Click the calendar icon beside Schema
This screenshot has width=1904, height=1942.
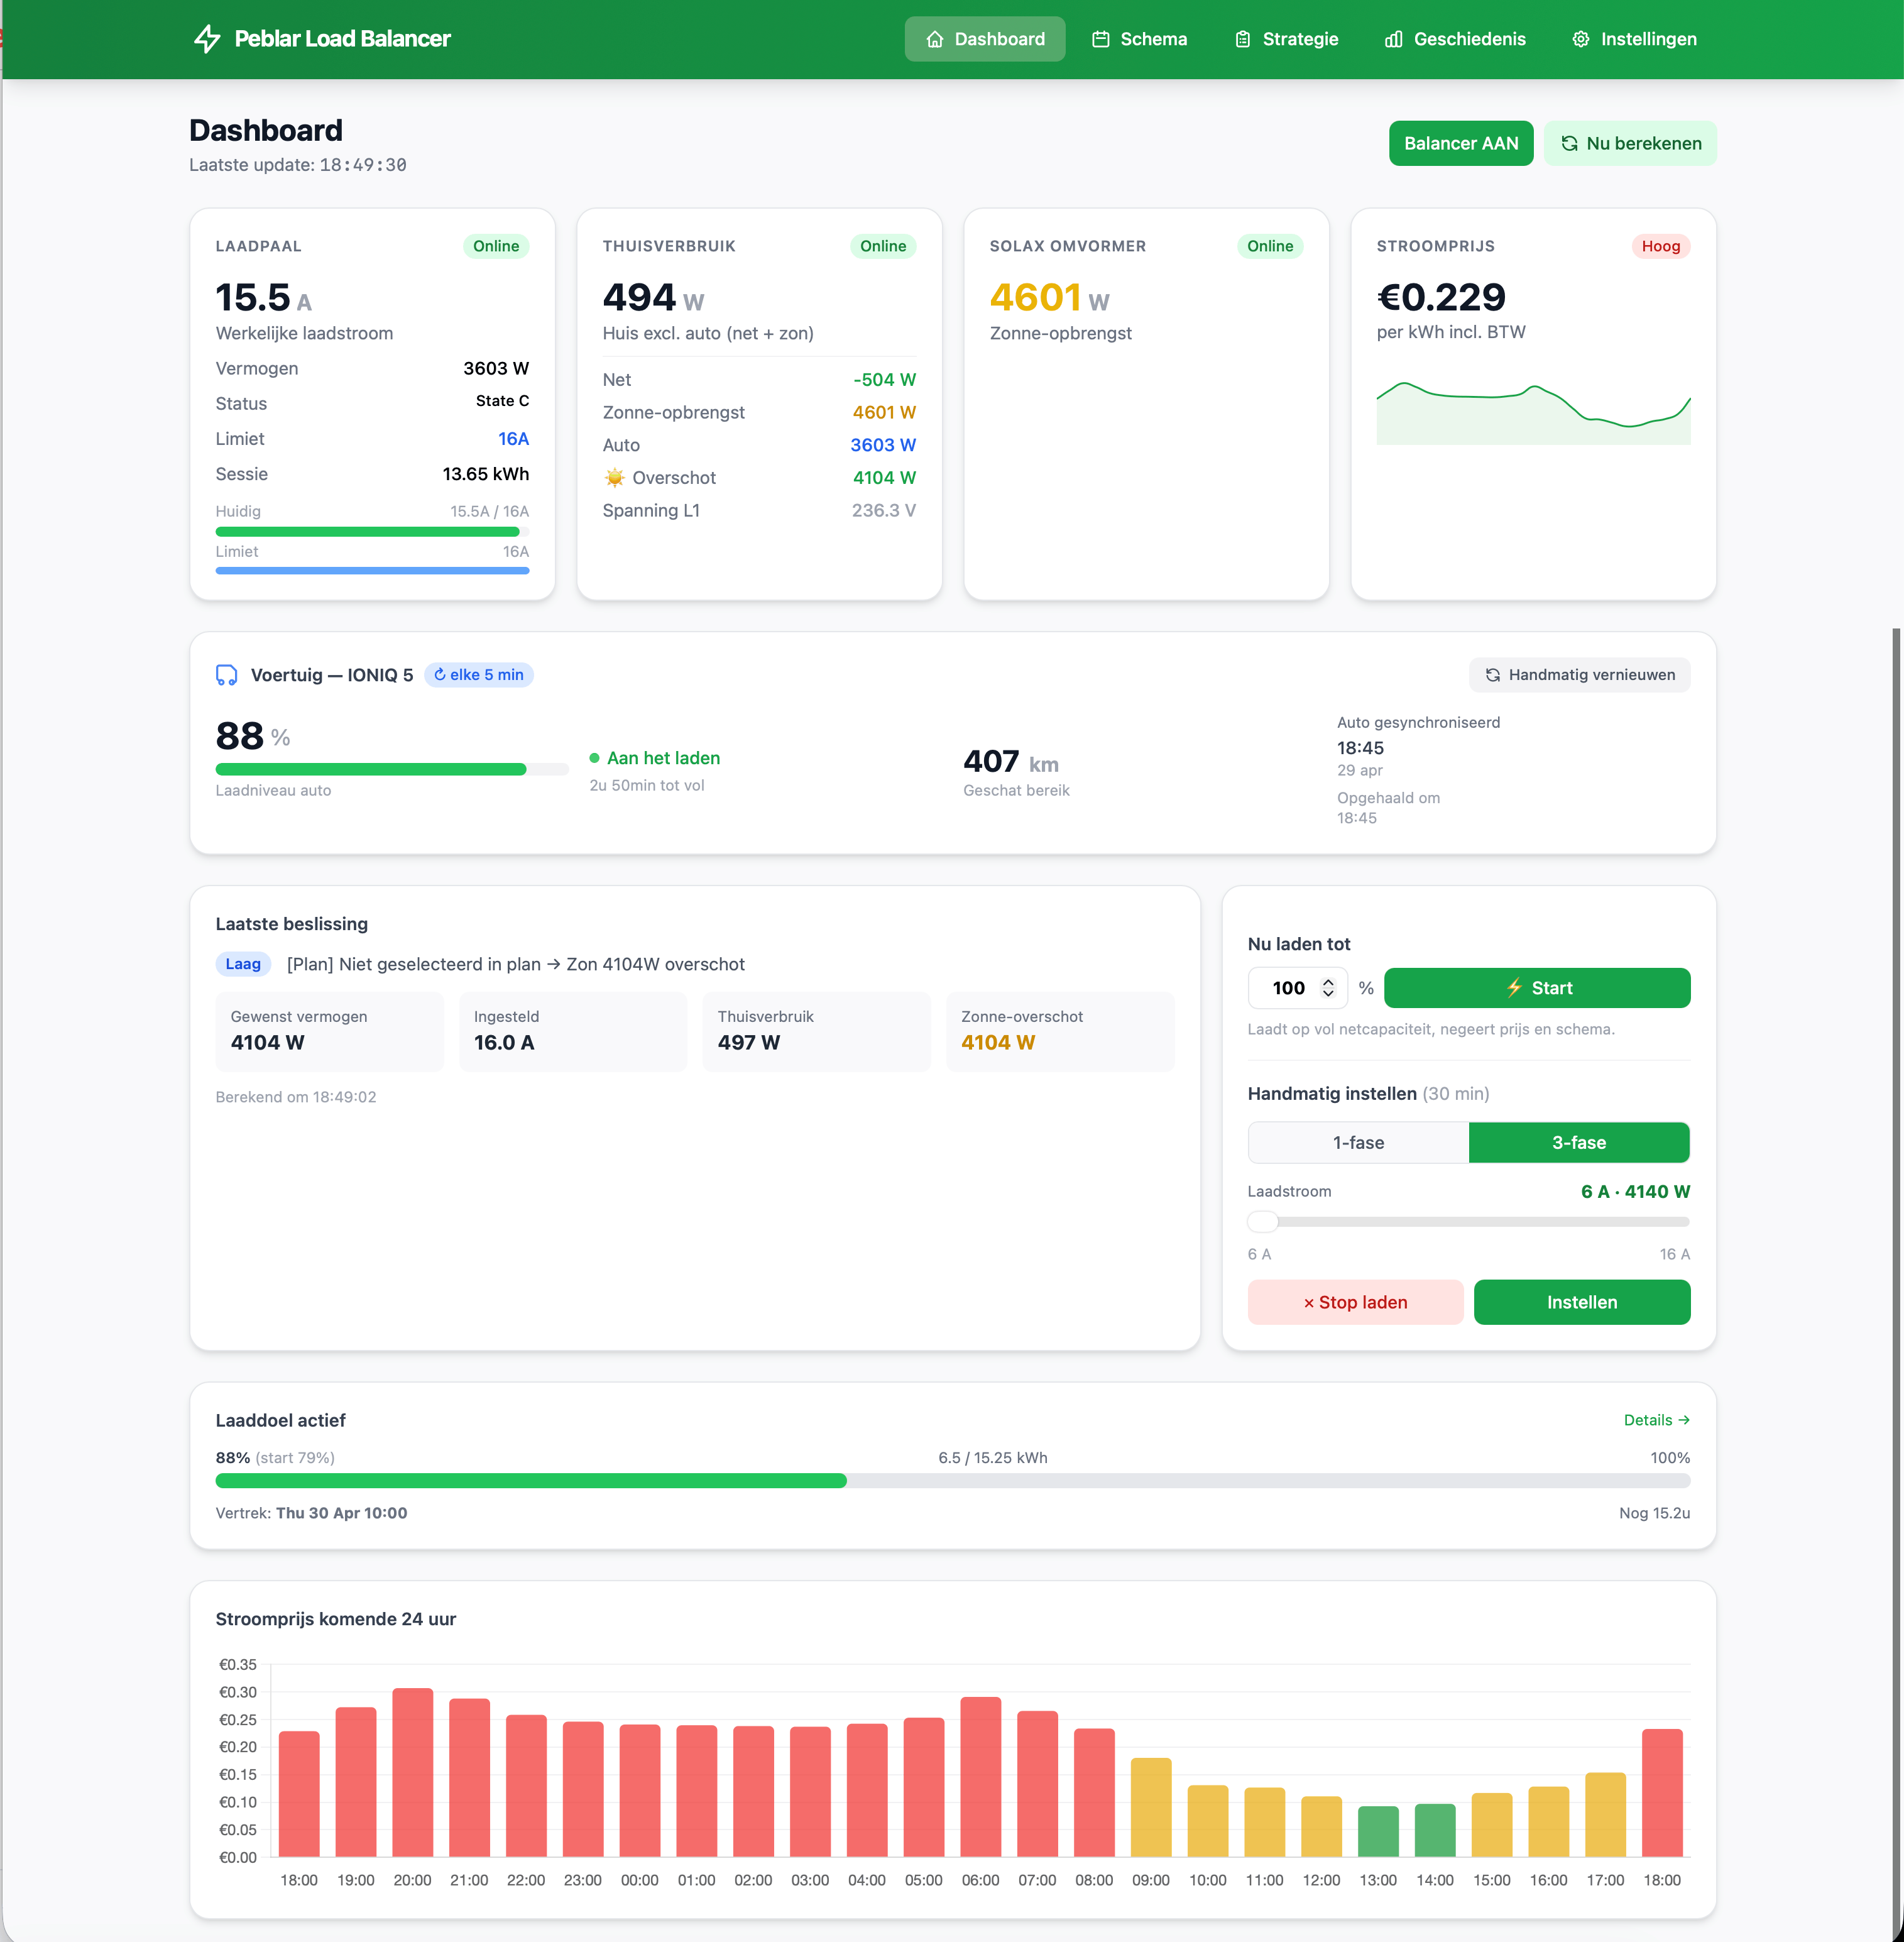coord(1101,39)
